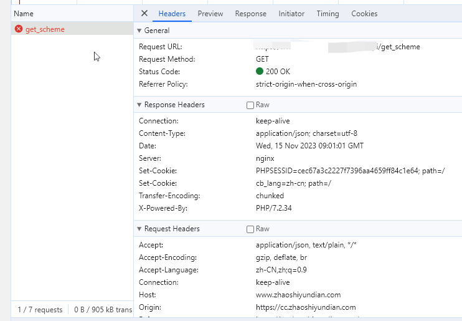Click the Accept-Language value zh-CN,zh;q=0.9
Image resolution: width=462 pixels, height=321 pixels.
pyautogui.click(x=281, y=270)
